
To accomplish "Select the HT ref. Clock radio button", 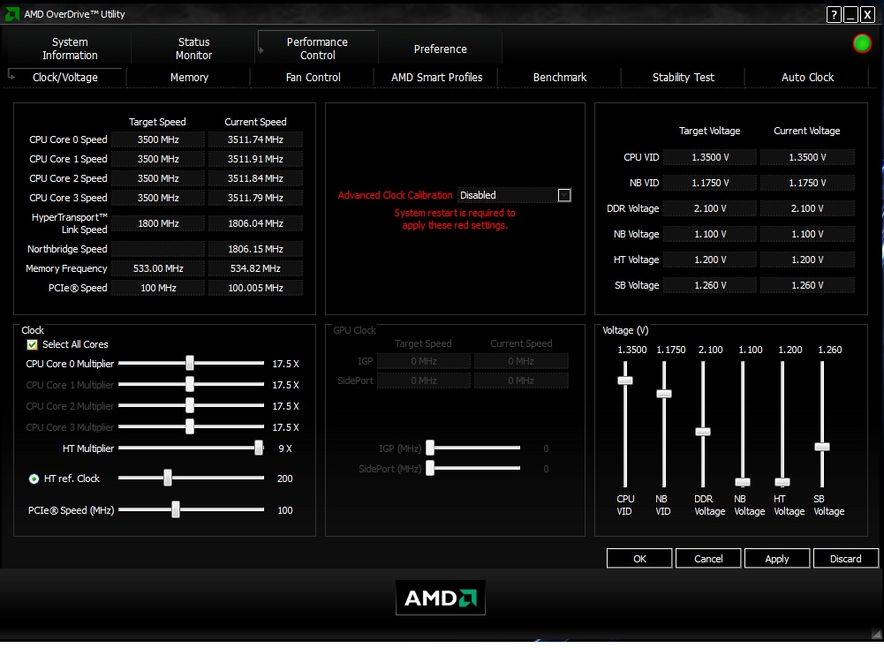I will (34, 478).
